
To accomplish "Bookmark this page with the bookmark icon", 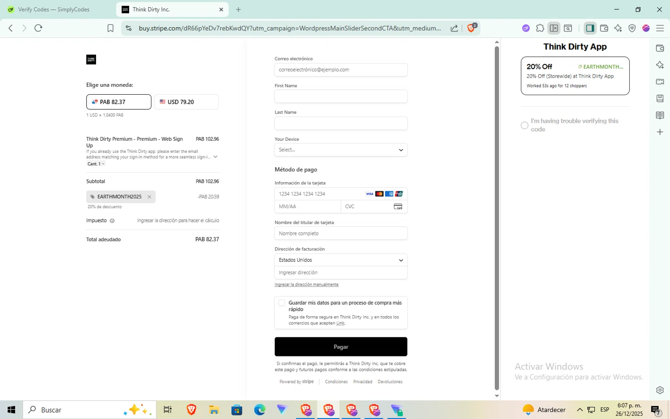I will pyautogui.click(x=110, y=28).
